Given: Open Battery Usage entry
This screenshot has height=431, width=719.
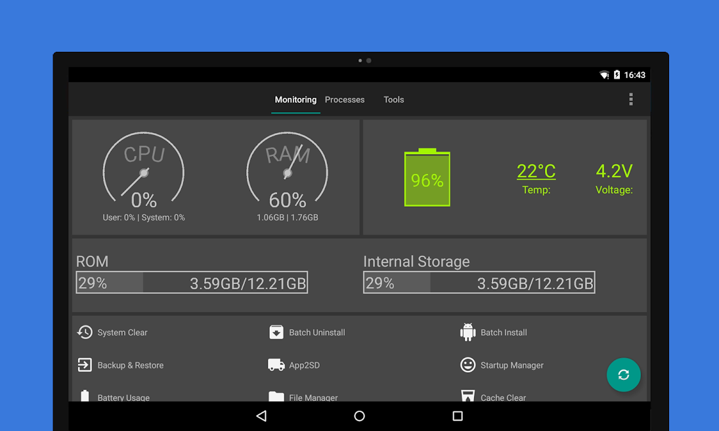Looking at the screenshot, I should pyautogui.click(x=114, y=397).
